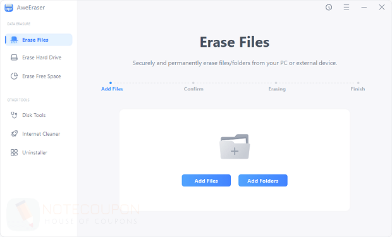Click the Add Files button

tap(206, 181)
